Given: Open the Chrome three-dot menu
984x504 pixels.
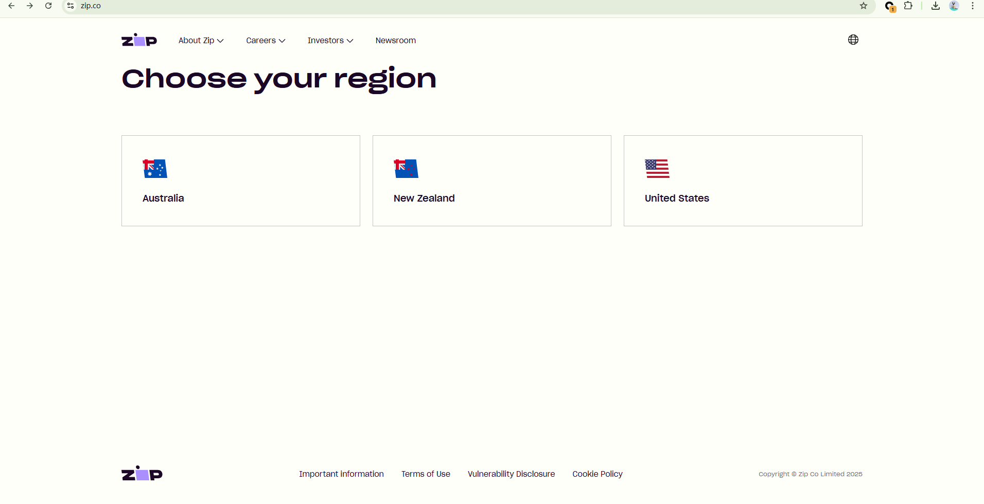Looking at the screenshot, I should pos(973,6).
